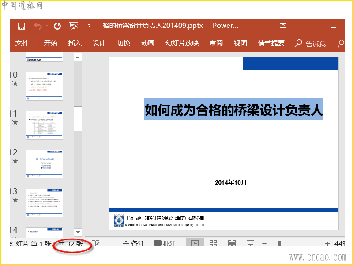Click the animation star icon beside slide 10
The width and height of the screenshot is (353, 265).
pos(15,83)
